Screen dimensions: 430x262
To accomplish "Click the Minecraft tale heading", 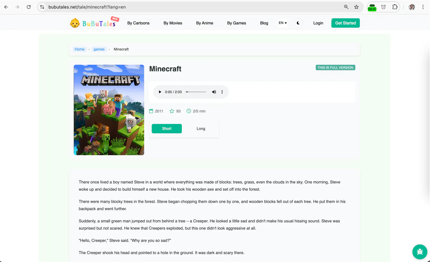I will tap(165, 69).
